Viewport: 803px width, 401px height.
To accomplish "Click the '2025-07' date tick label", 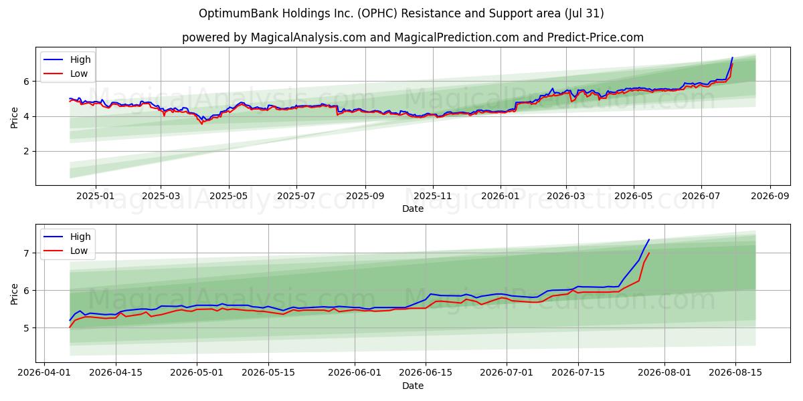I will [x=296, y=197].
